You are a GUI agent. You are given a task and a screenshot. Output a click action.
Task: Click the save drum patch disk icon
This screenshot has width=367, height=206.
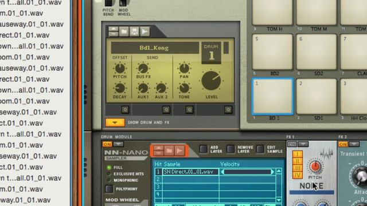(134, 31)
